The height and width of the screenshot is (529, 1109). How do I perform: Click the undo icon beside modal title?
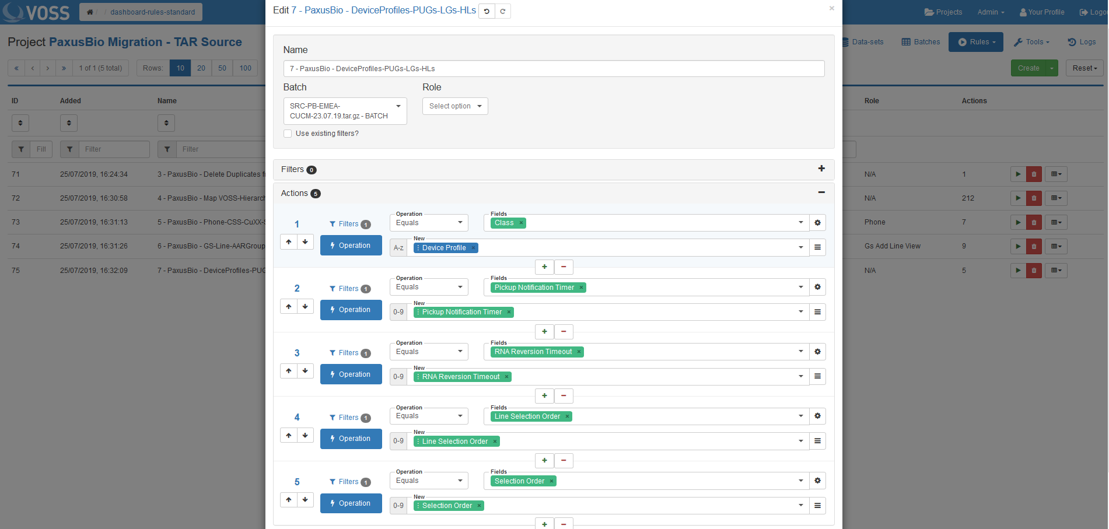pos(487,11)
